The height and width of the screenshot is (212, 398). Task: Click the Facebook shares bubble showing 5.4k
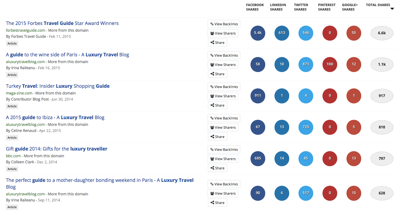[258, 33]
